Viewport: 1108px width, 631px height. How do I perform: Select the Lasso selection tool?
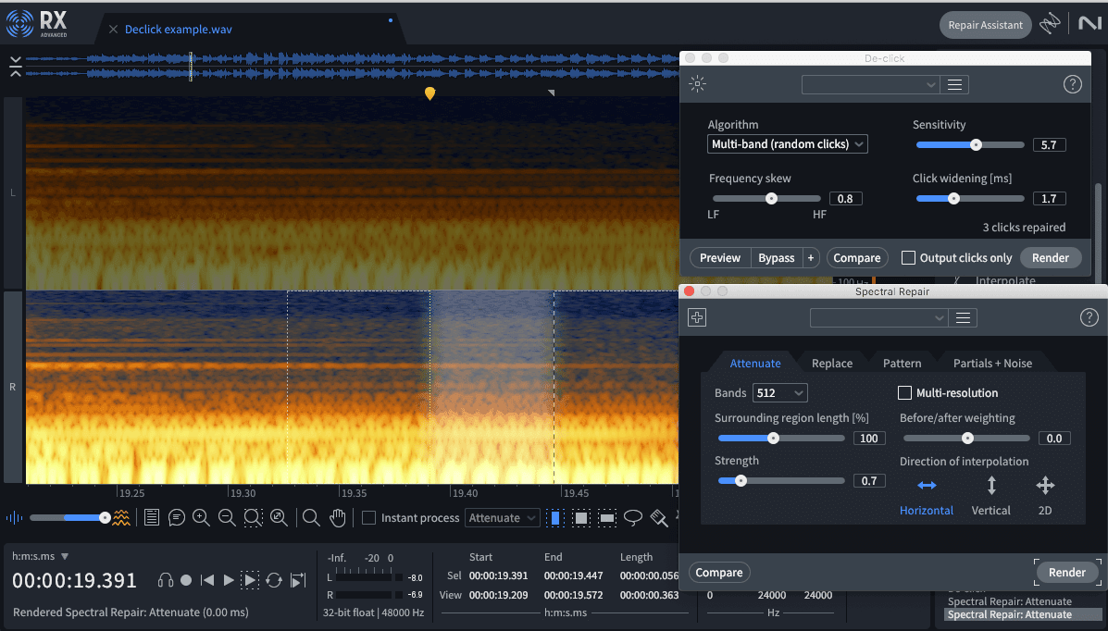click(x=633, y=518)
